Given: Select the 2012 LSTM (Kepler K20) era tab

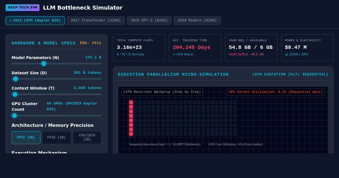Looking at the screenshot, I should pyautogui.click(x=35, y=21).
